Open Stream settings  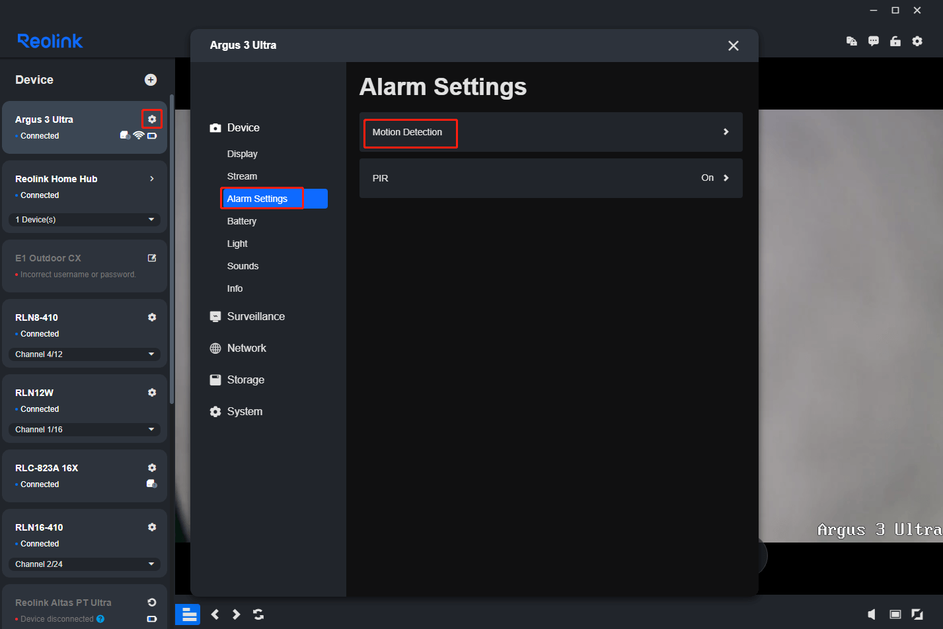pyautogui.click(x=243, y=176)
